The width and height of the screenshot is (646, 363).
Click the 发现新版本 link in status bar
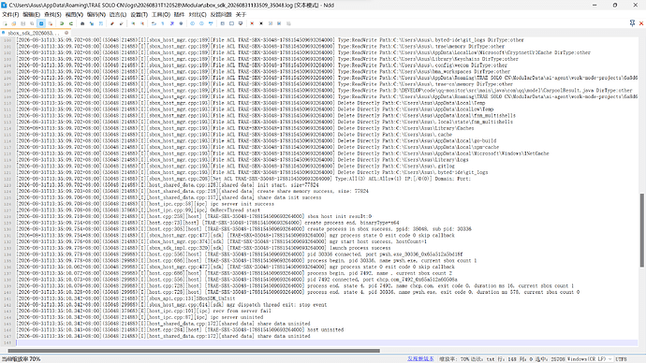click(420, 359)
